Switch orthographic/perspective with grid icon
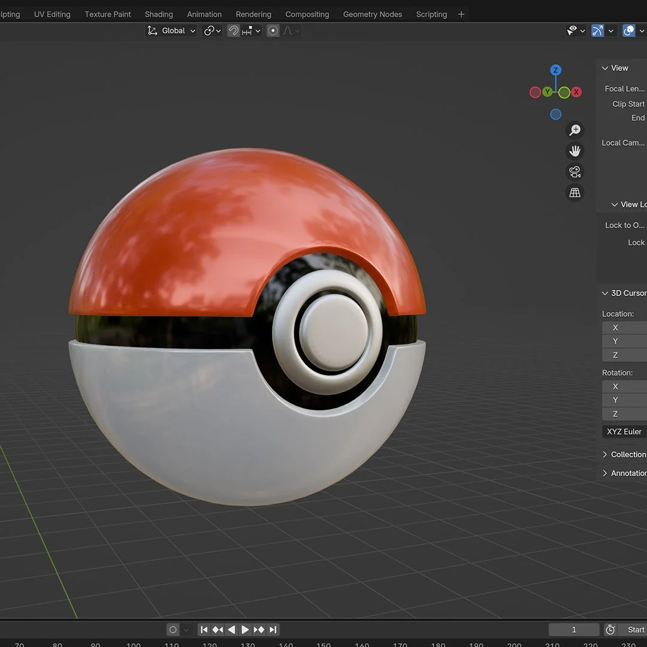This screenshot has height=647, width=647. [x=575, y=193]
